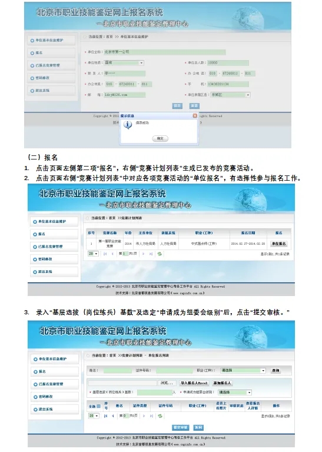Click next-page arrow in 单位报名列表 pager

pyautogui.click(x=144, y=416)
